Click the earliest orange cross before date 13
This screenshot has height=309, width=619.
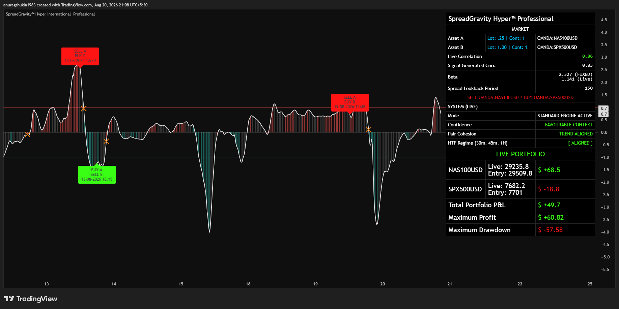coord(27,134)
